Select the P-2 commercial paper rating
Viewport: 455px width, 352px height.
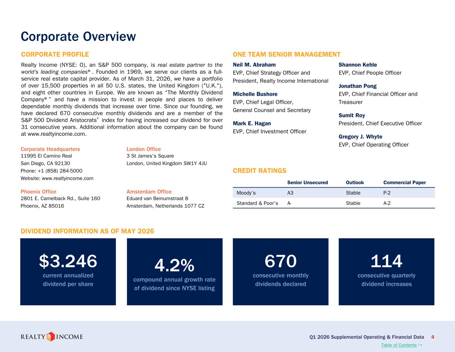(387, 193)
